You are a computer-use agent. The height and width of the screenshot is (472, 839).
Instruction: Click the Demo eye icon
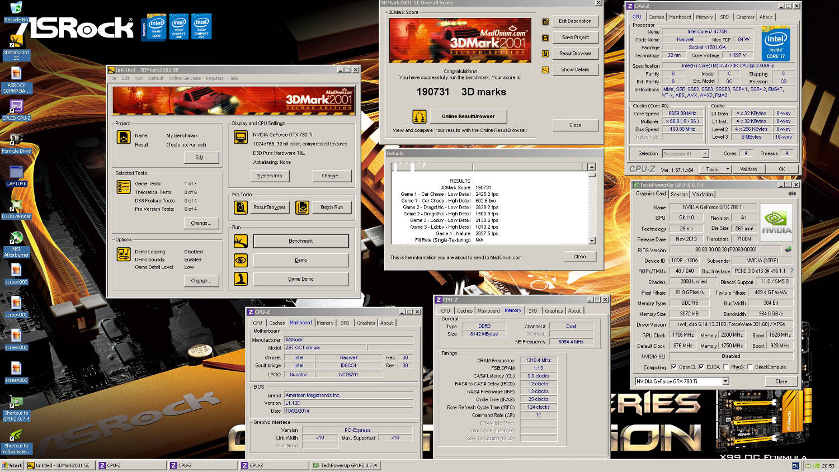241,260
